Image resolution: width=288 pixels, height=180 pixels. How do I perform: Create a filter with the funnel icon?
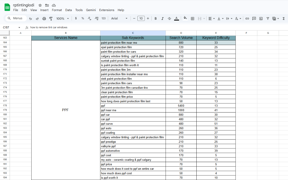click(268, 18)
